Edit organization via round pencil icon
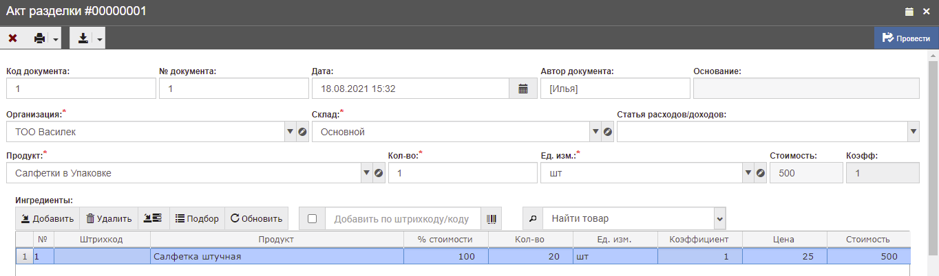 click(x=302, y=132)
